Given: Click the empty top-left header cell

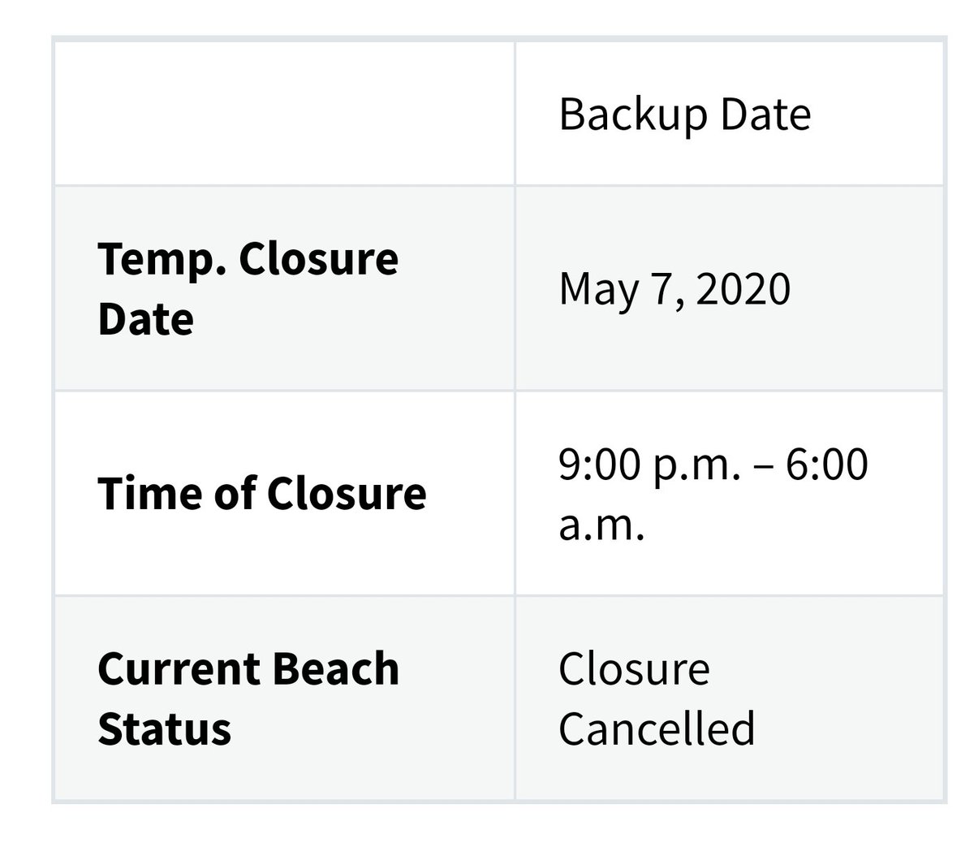Looking at the screenshot, I should tap(284, 114).
